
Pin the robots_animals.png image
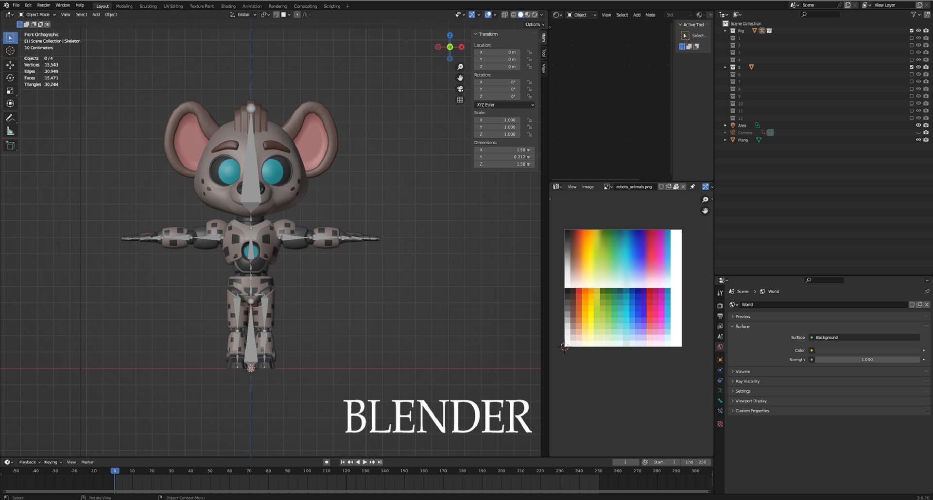pyautogui.click(x=692, y=187)
